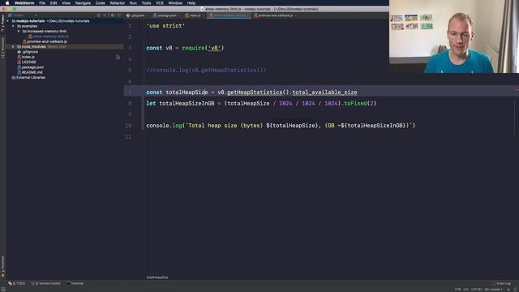Click the LF line separator widget
Image resolution: width=519 pixels, height=292 pixels.
[465, 290]
